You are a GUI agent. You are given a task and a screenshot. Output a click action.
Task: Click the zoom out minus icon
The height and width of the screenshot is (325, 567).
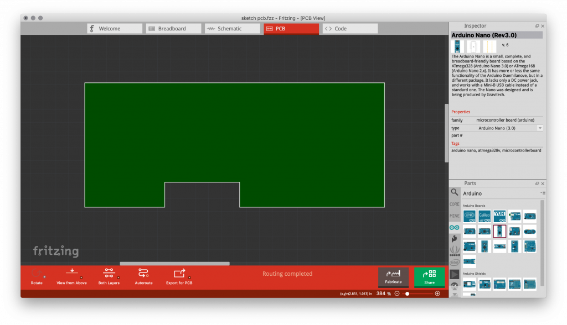click(x=397, y=293)
